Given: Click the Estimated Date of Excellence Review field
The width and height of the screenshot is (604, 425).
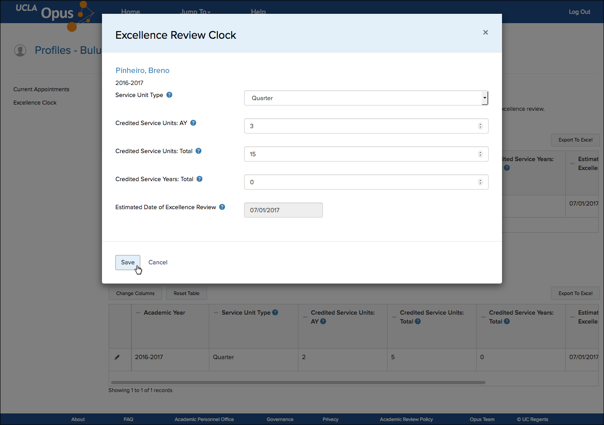Looking at the screenshot, I should [x=283, y=210].
